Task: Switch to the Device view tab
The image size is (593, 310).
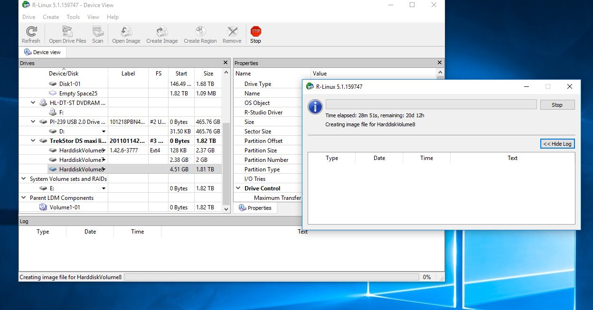Action: [42, 52]
